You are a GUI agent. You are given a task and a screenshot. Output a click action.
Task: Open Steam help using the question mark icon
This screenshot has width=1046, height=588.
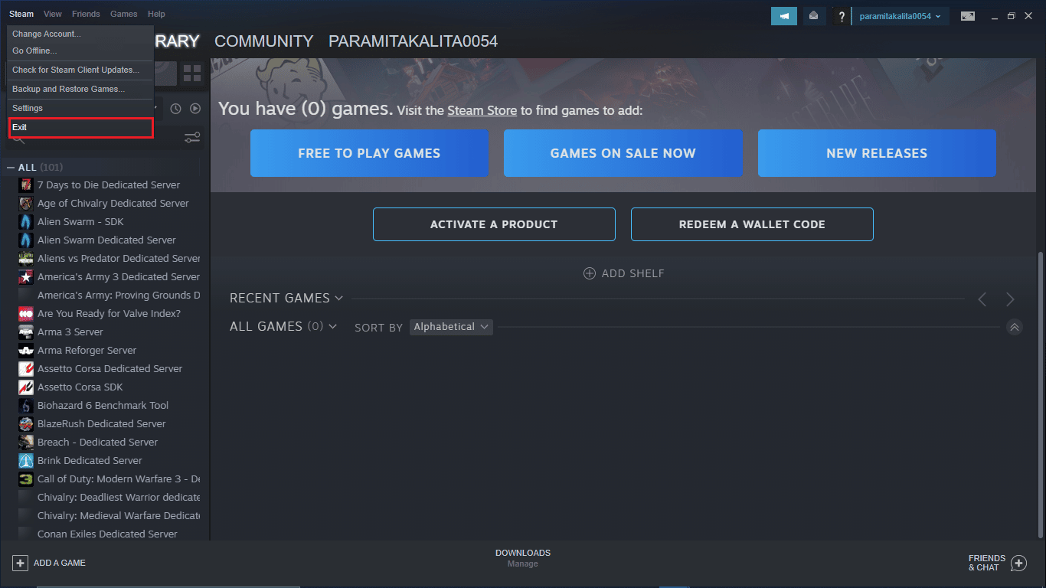coord(841,15)
